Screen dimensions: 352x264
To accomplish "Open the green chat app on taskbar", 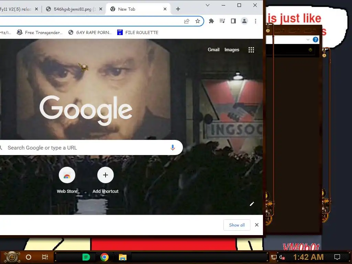I will [x=86, y=257].
